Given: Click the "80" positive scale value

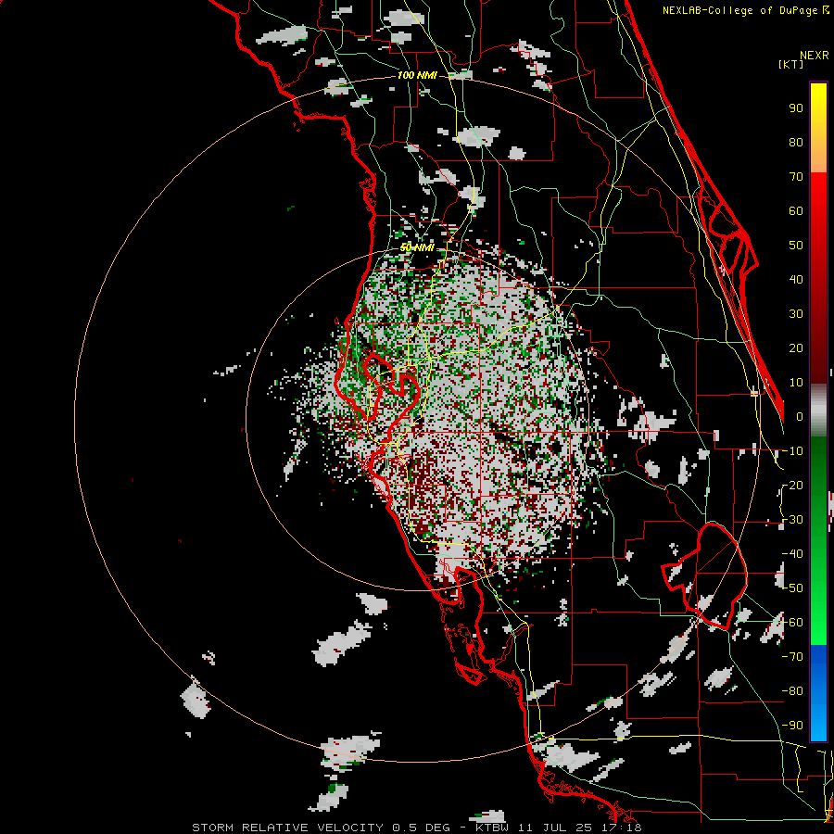Looking at the screenshot, I should click(796, 143).
